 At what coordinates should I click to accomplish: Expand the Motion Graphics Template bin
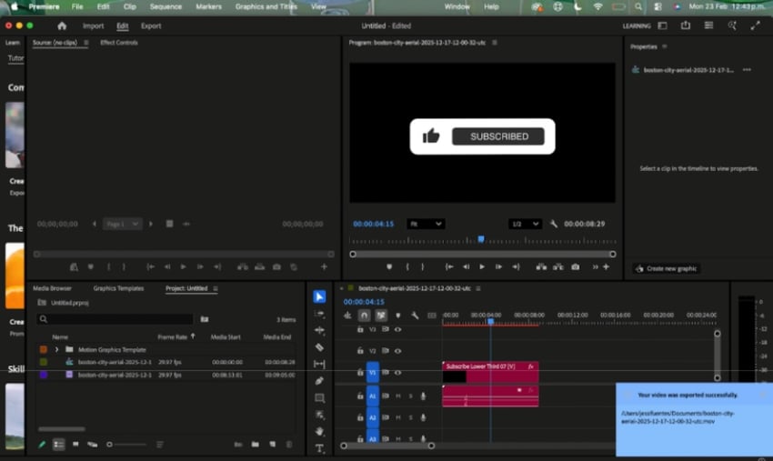tap(56, 349)
